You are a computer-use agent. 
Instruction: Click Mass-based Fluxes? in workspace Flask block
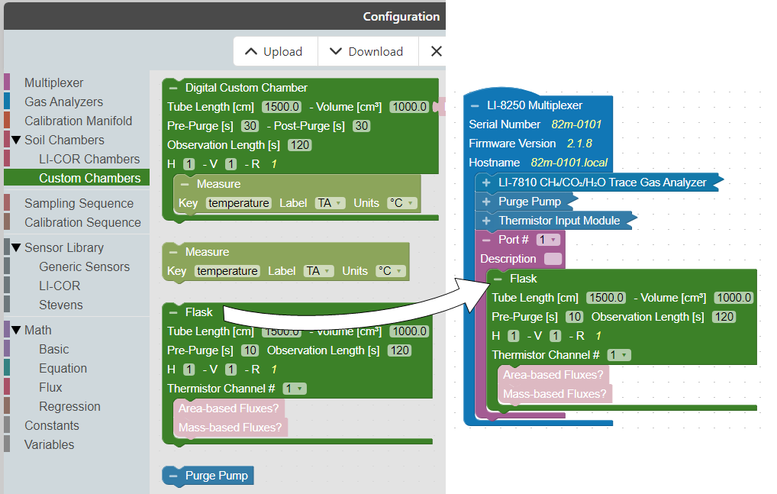(x=554, y=394)
